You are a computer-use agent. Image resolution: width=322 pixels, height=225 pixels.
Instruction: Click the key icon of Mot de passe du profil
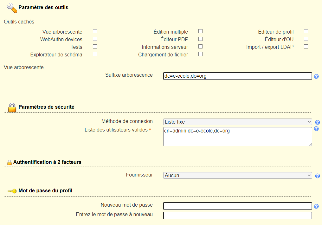coord(12,191)
